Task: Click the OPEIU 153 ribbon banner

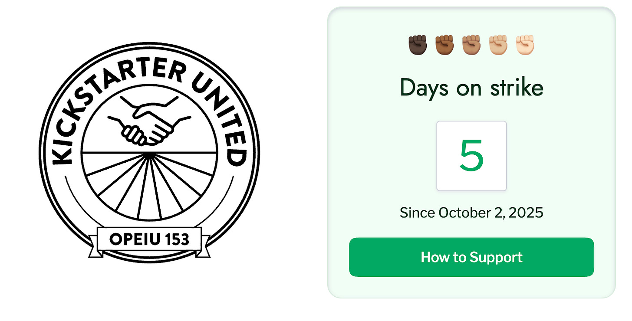Action: pyautogui.click(x=149, y=239)
